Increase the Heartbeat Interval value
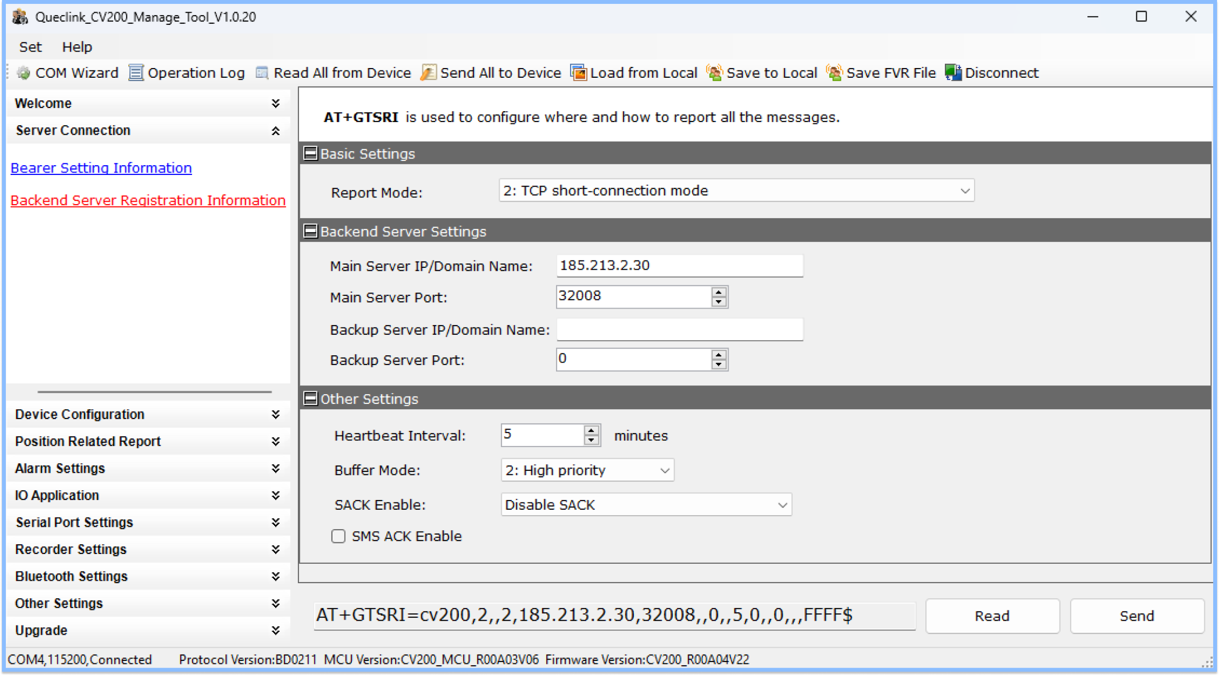This screenshot has height=676, width=1219. coord(591,430)
